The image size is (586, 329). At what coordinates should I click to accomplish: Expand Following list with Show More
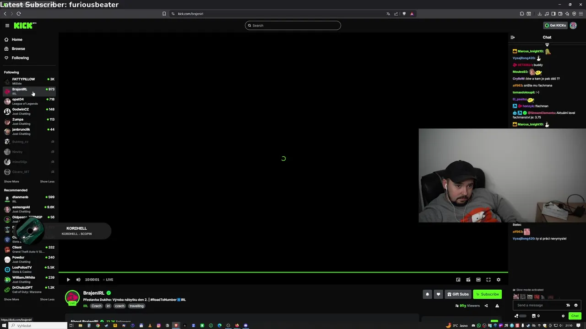tap(11, 181)
